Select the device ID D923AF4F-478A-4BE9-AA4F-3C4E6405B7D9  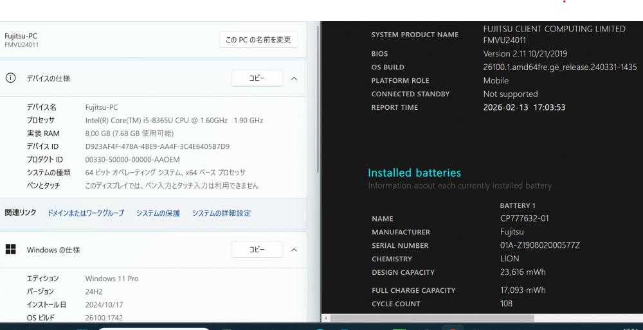158,146
